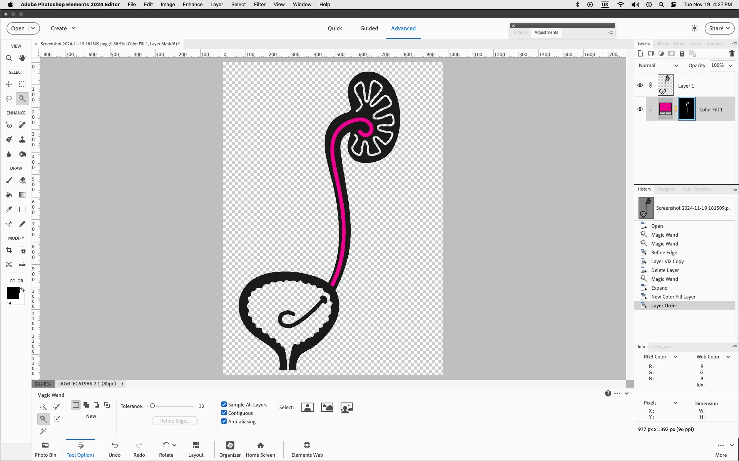Select the Zoom tool in toolbox
The image size is (739, 461).
tap(9, 58)
